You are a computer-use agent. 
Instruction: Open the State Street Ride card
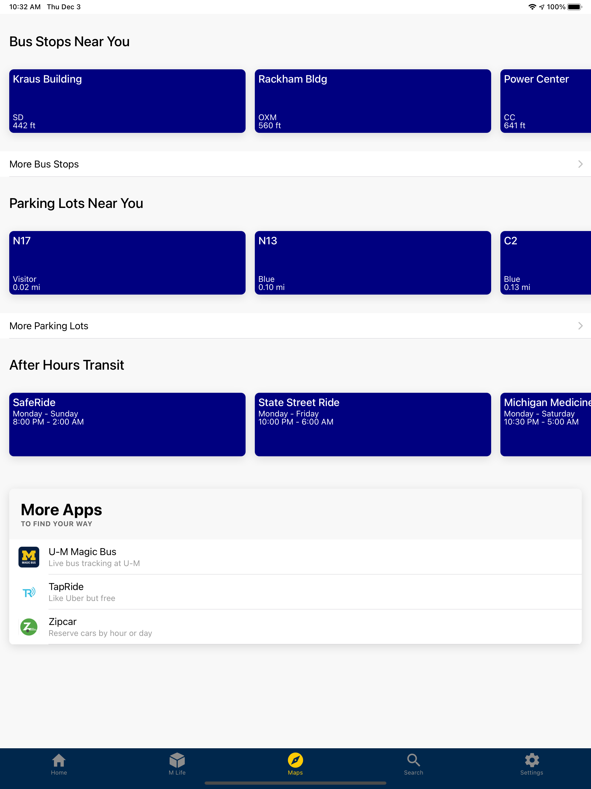click(373, 425)
